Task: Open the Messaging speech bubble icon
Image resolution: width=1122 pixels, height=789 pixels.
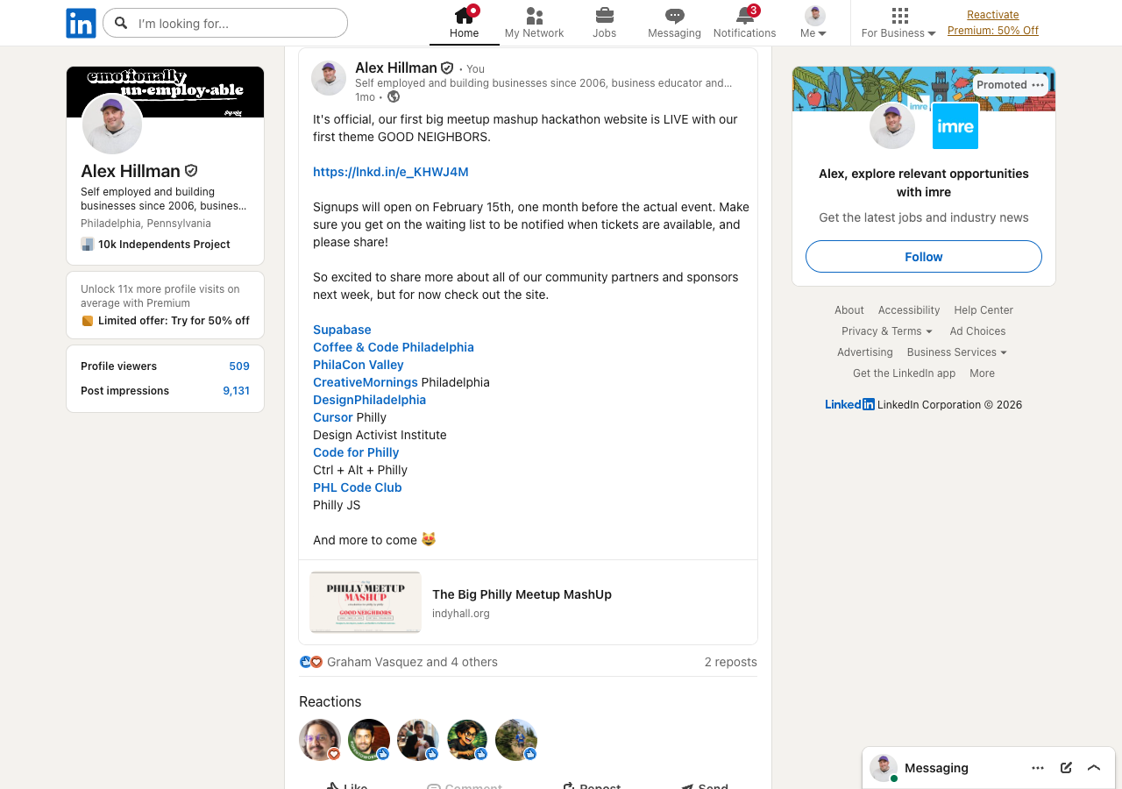Action: pyautogui.click(x=674, y=16)
